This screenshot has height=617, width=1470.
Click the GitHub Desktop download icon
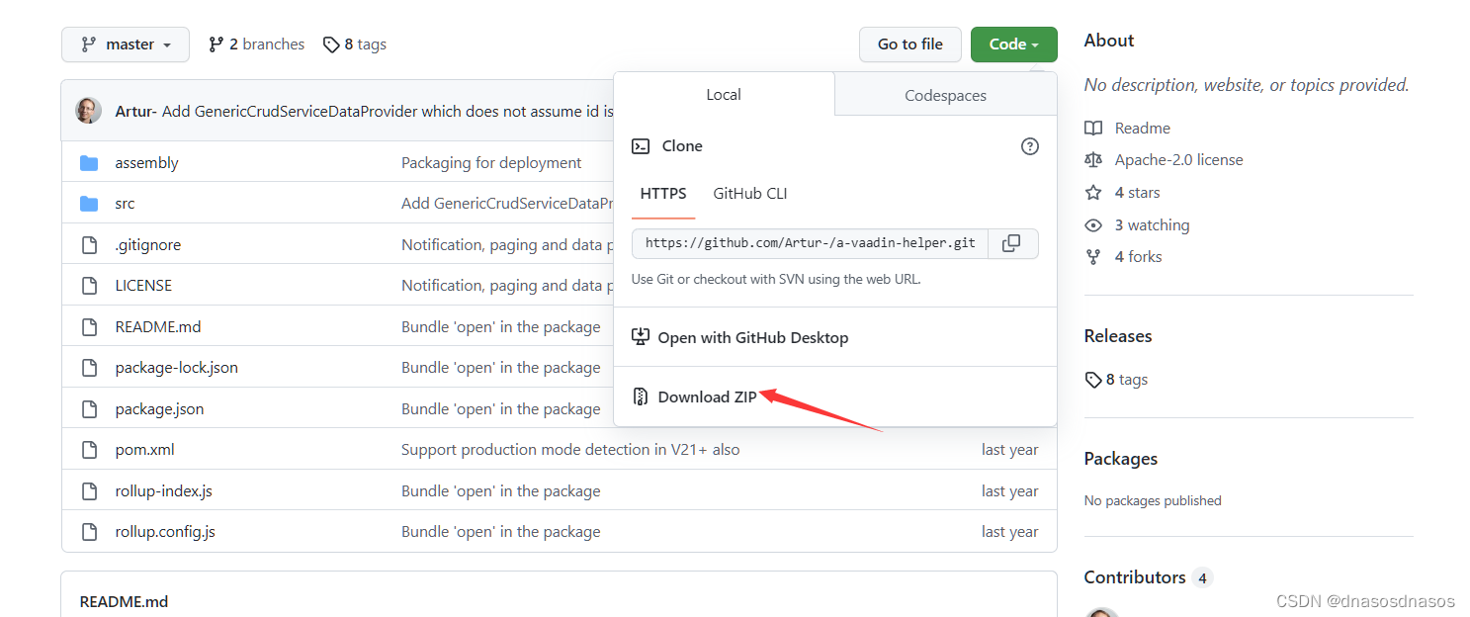coord(641,337)
